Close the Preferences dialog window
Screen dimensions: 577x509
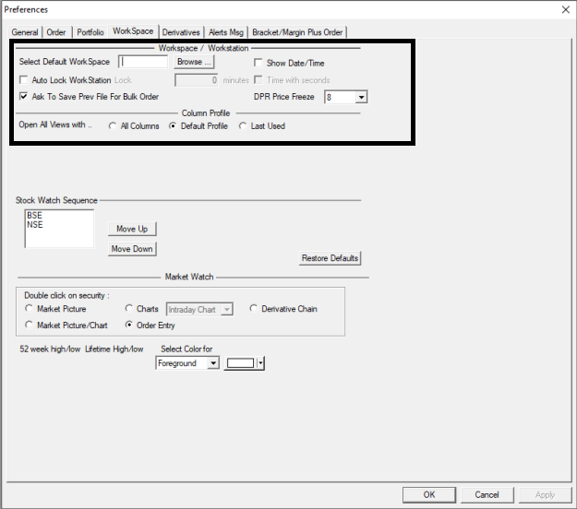(x=564, y=9)
